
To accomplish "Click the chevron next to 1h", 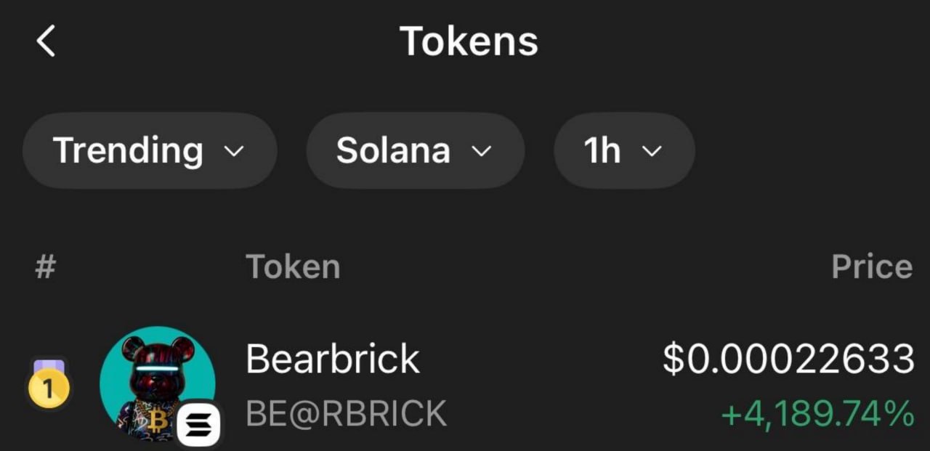I will point(652,152).
